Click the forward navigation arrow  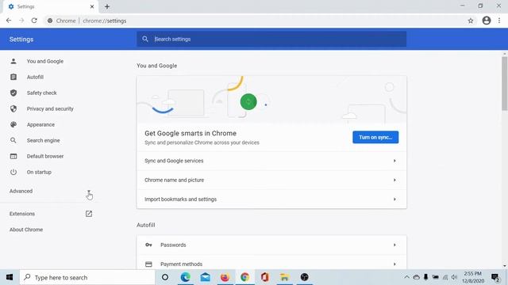coord(21,21)
